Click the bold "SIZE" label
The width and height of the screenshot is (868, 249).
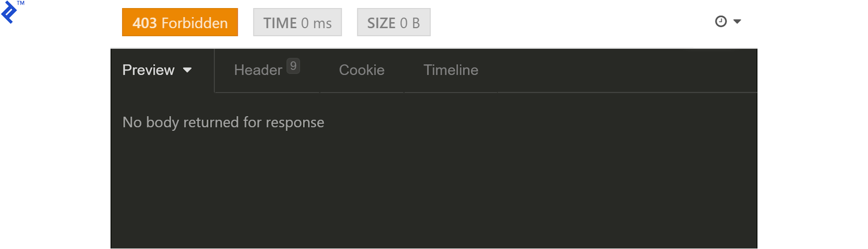point(382,23)
